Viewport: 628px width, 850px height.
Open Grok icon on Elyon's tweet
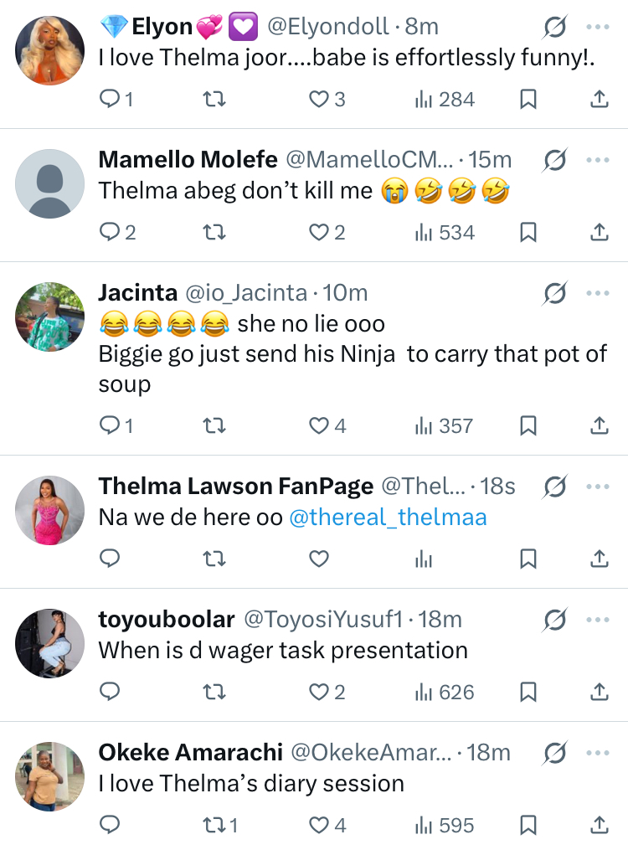(x=554, y=28)
